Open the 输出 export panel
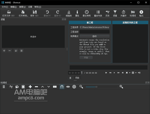Screen dimensions: 150x114 (x=141, y=13)
